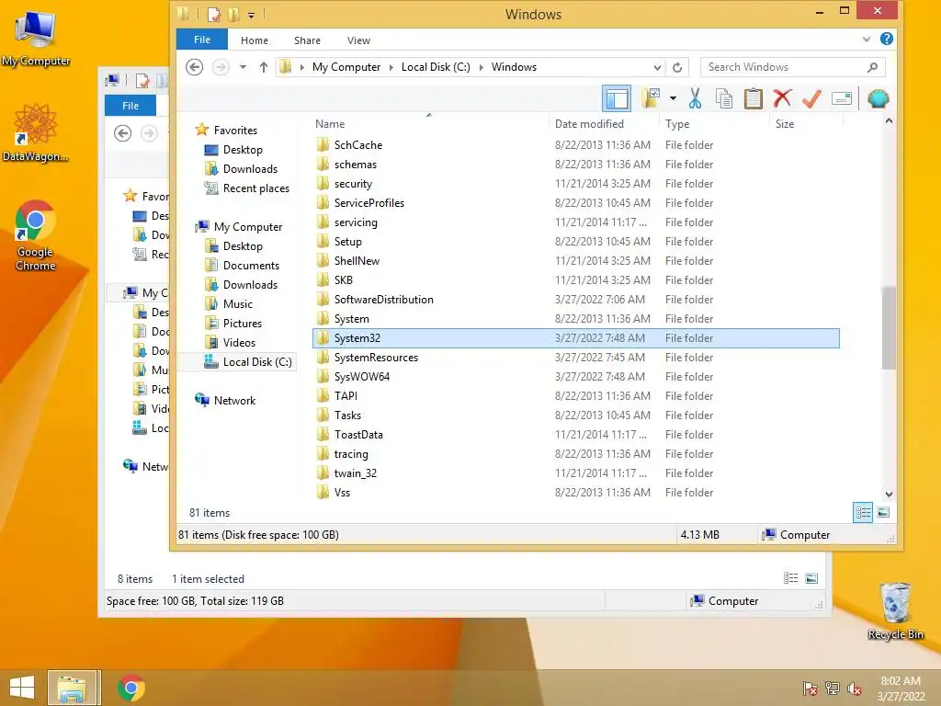Open breadcrumb arrow after Local Disk (C:)
This screenshot has height=706, width=941.
[x=481, y=67]
